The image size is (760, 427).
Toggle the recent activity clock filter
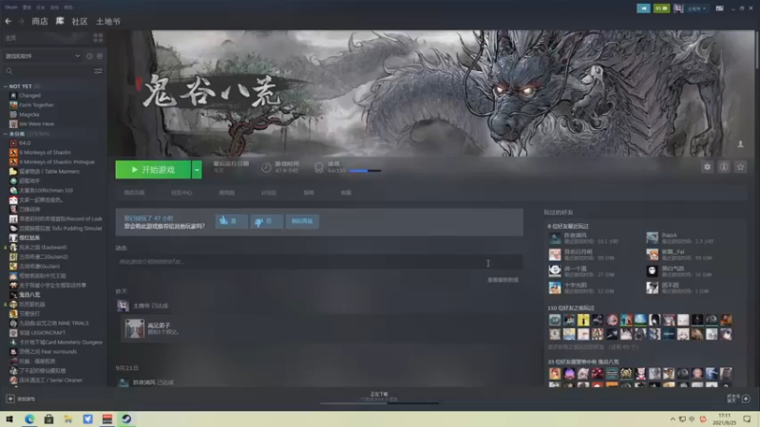click(x=89, y=56)
